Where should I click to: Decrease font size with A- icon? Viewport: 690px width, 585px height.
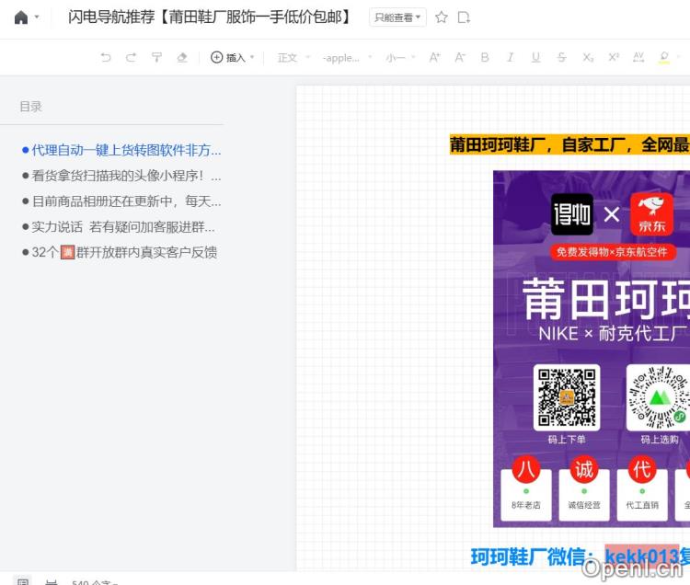[460, 58]
